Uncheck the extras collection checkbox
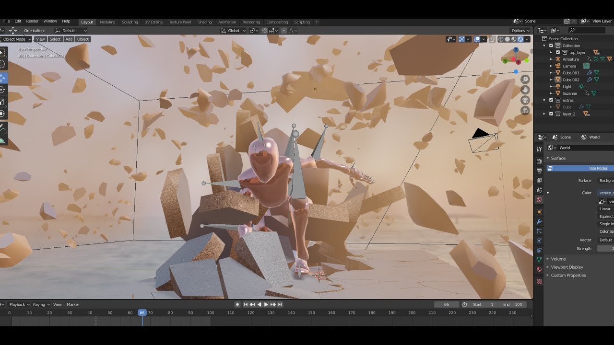Image resolution: width=614 pixels, height=345 pixels. tap(551, 100)
